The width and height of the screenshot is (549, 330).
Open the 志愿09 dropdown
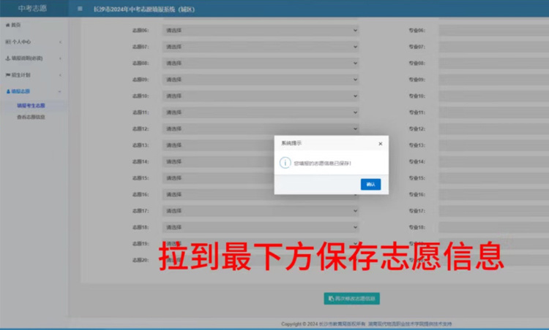pos(261,80)
